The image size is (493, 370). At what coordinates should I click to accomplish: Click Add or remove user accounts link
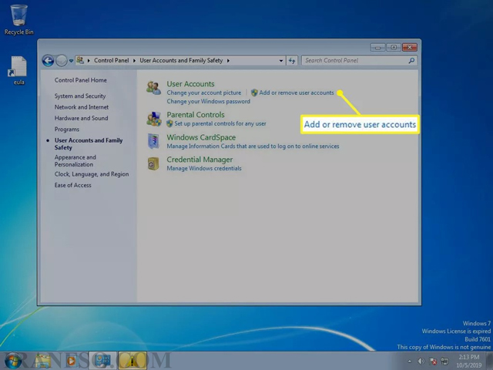pyautogui.click(x=296, y=92)
